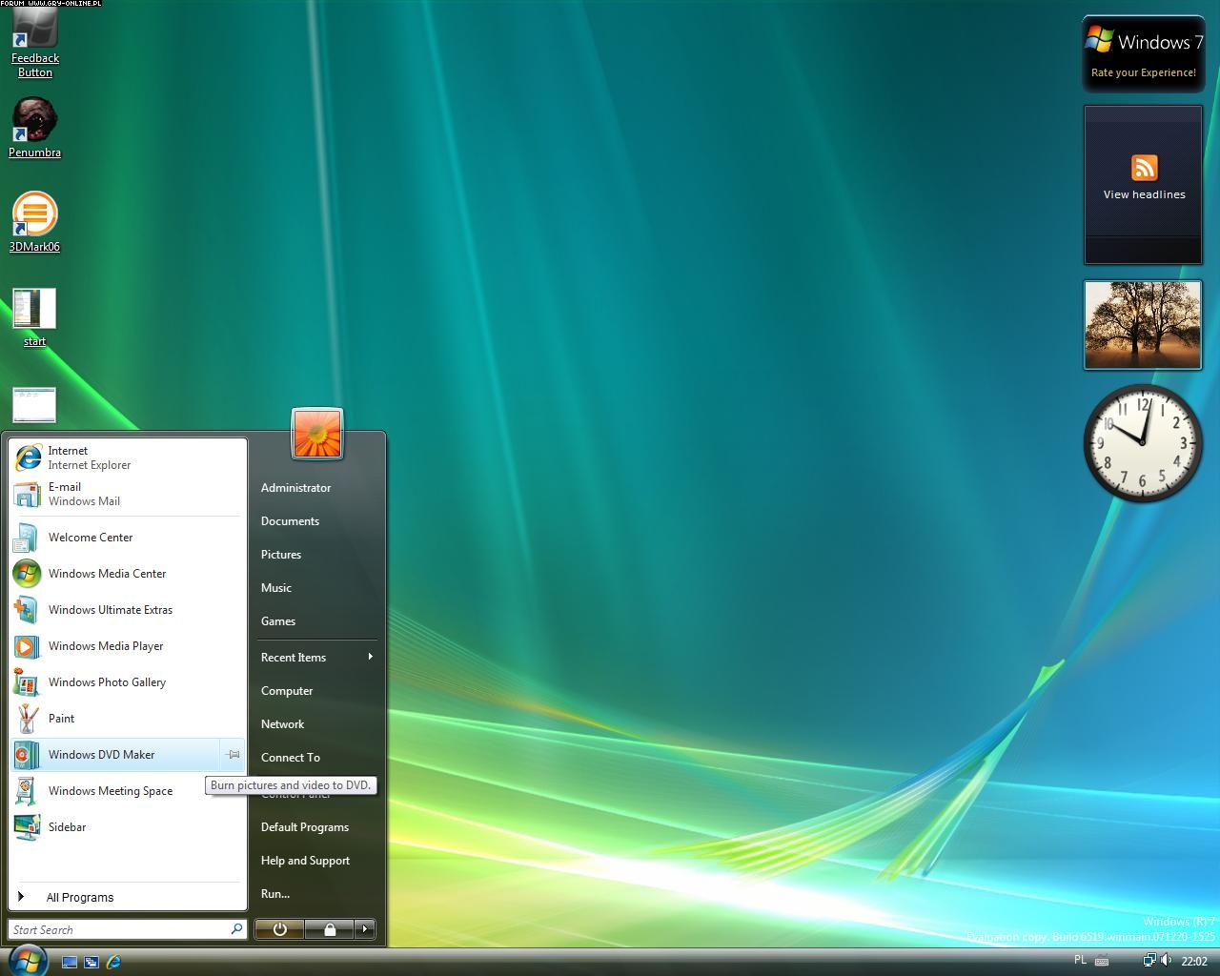Click the Start Search input field

(119, 929)
